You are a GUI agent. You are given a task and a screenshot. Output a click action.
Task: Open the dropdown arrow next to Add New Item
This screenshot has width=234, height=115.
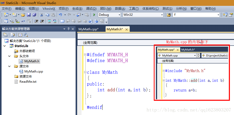(19, 15)
